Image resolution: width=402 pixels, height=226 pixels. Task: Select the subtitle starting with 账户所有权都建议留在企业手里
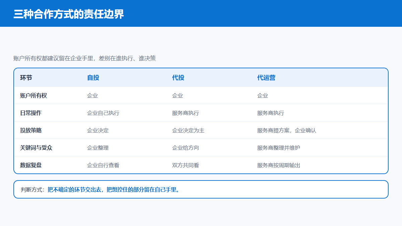[x=85, y=58]
